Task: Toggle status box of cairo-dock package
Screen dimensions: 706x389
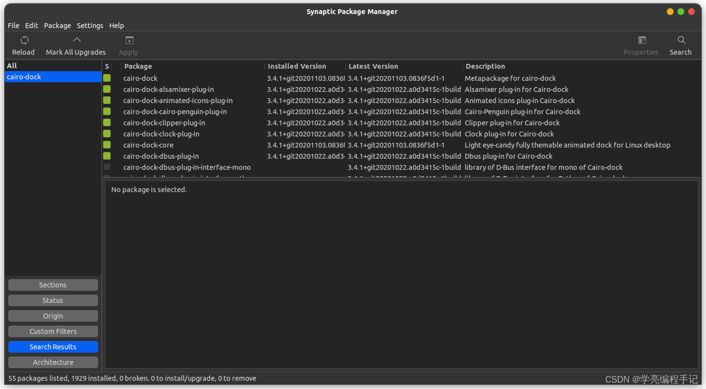Action: [107, 78]
